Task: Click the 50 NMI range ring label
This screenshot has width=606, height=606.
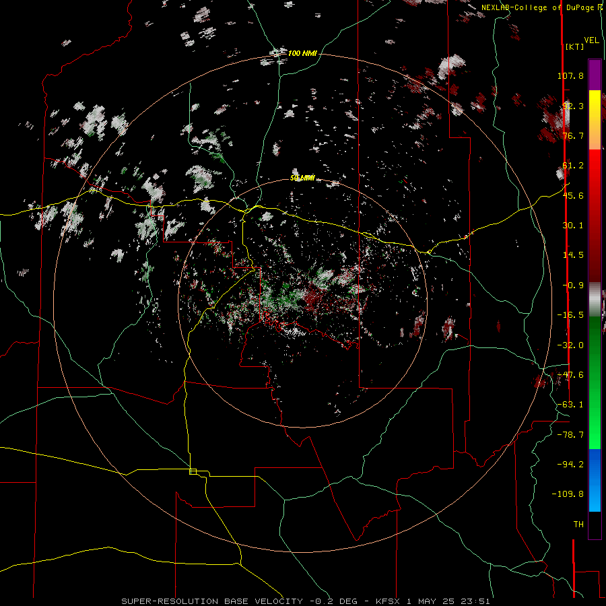Action: (x=302, y=178)
